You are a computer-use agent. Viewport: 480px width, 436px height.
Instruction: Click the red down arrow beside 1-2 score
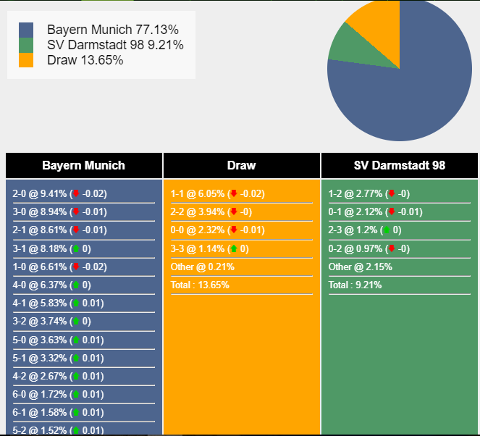pos(392,193)
